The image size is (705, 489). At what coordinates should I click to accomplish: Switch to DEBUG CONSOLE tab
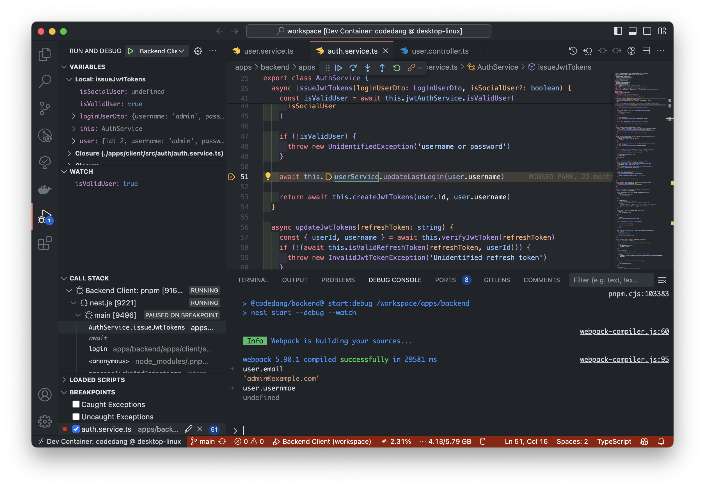(395, 279)
